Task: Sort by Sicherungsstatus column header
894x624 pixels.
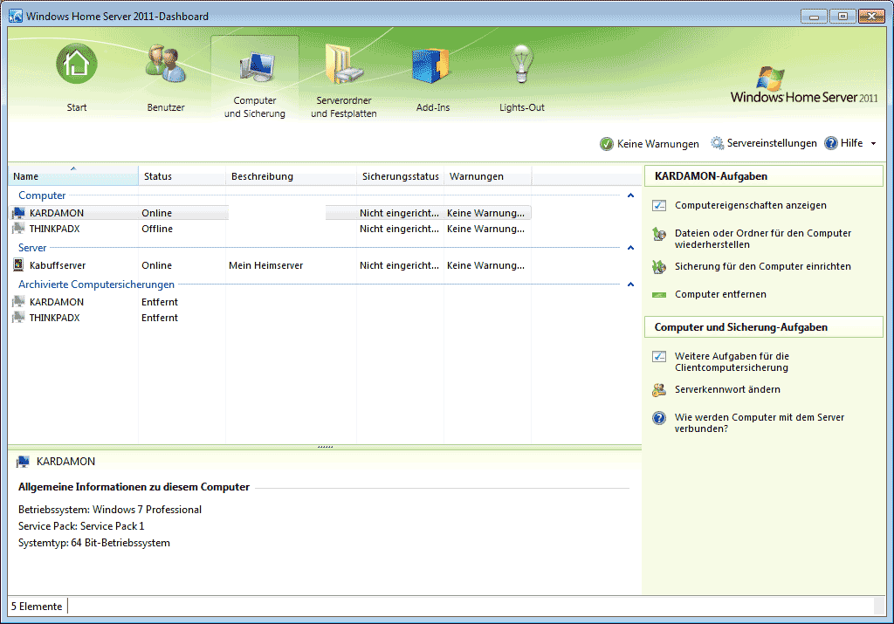Action: click(400, 176)
